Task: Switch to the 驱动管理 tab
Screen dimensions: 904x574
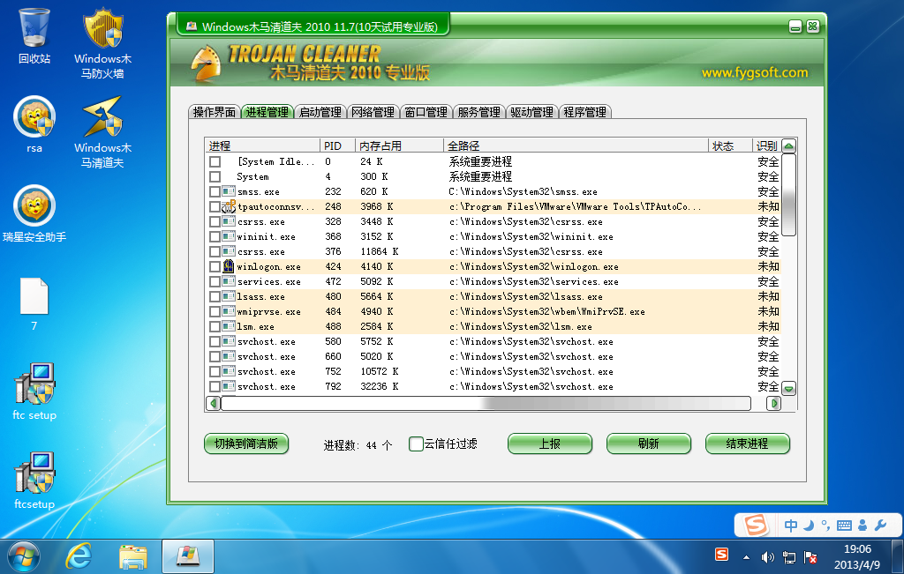Action: click(531, 112)
